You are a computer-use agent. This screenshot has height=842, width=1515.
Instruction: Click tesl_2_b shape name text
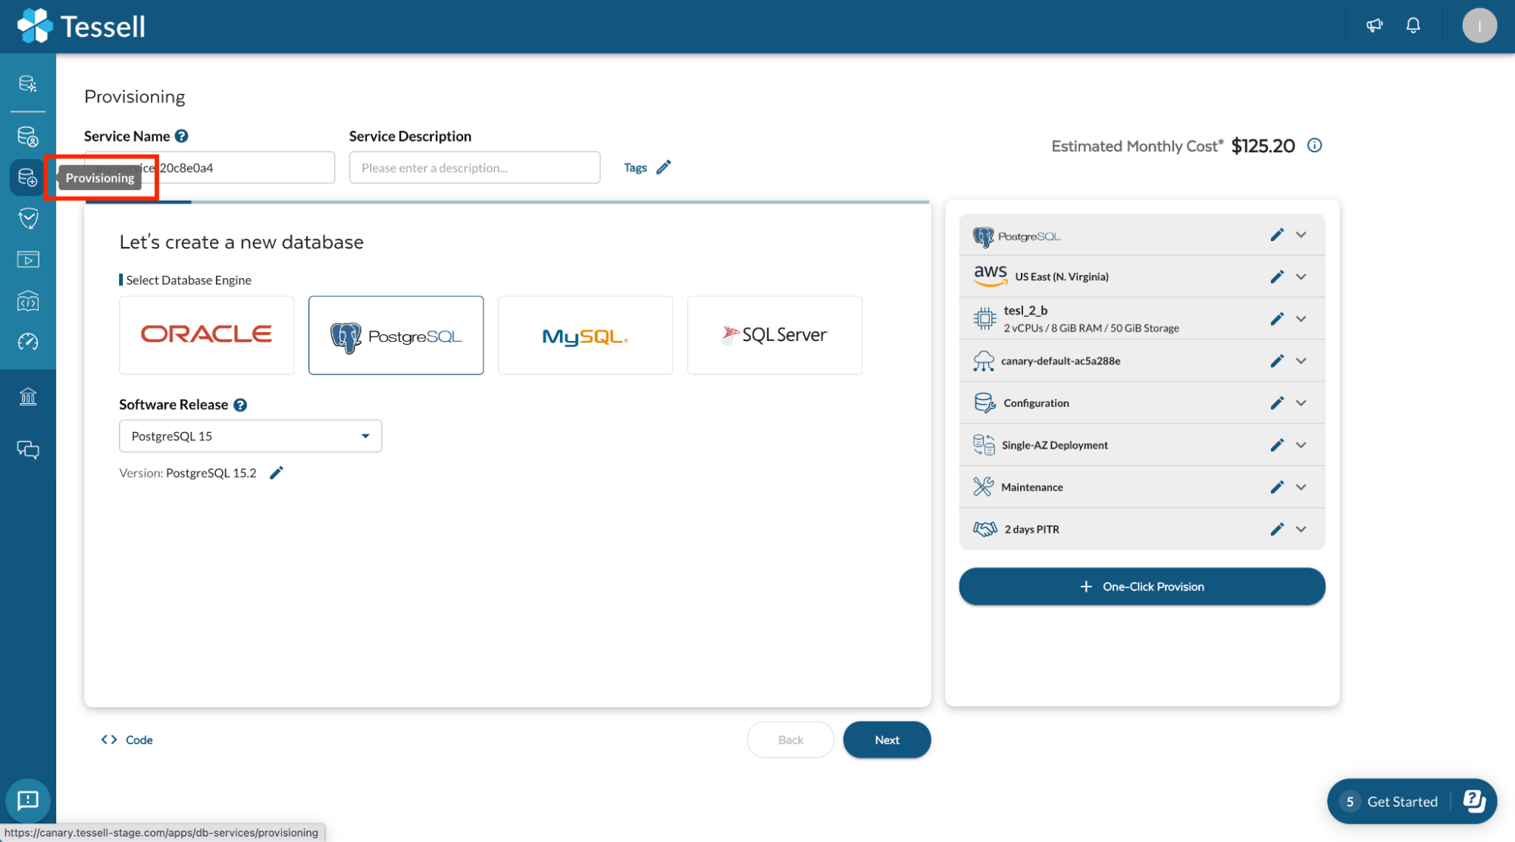(x=1025, y=311)
